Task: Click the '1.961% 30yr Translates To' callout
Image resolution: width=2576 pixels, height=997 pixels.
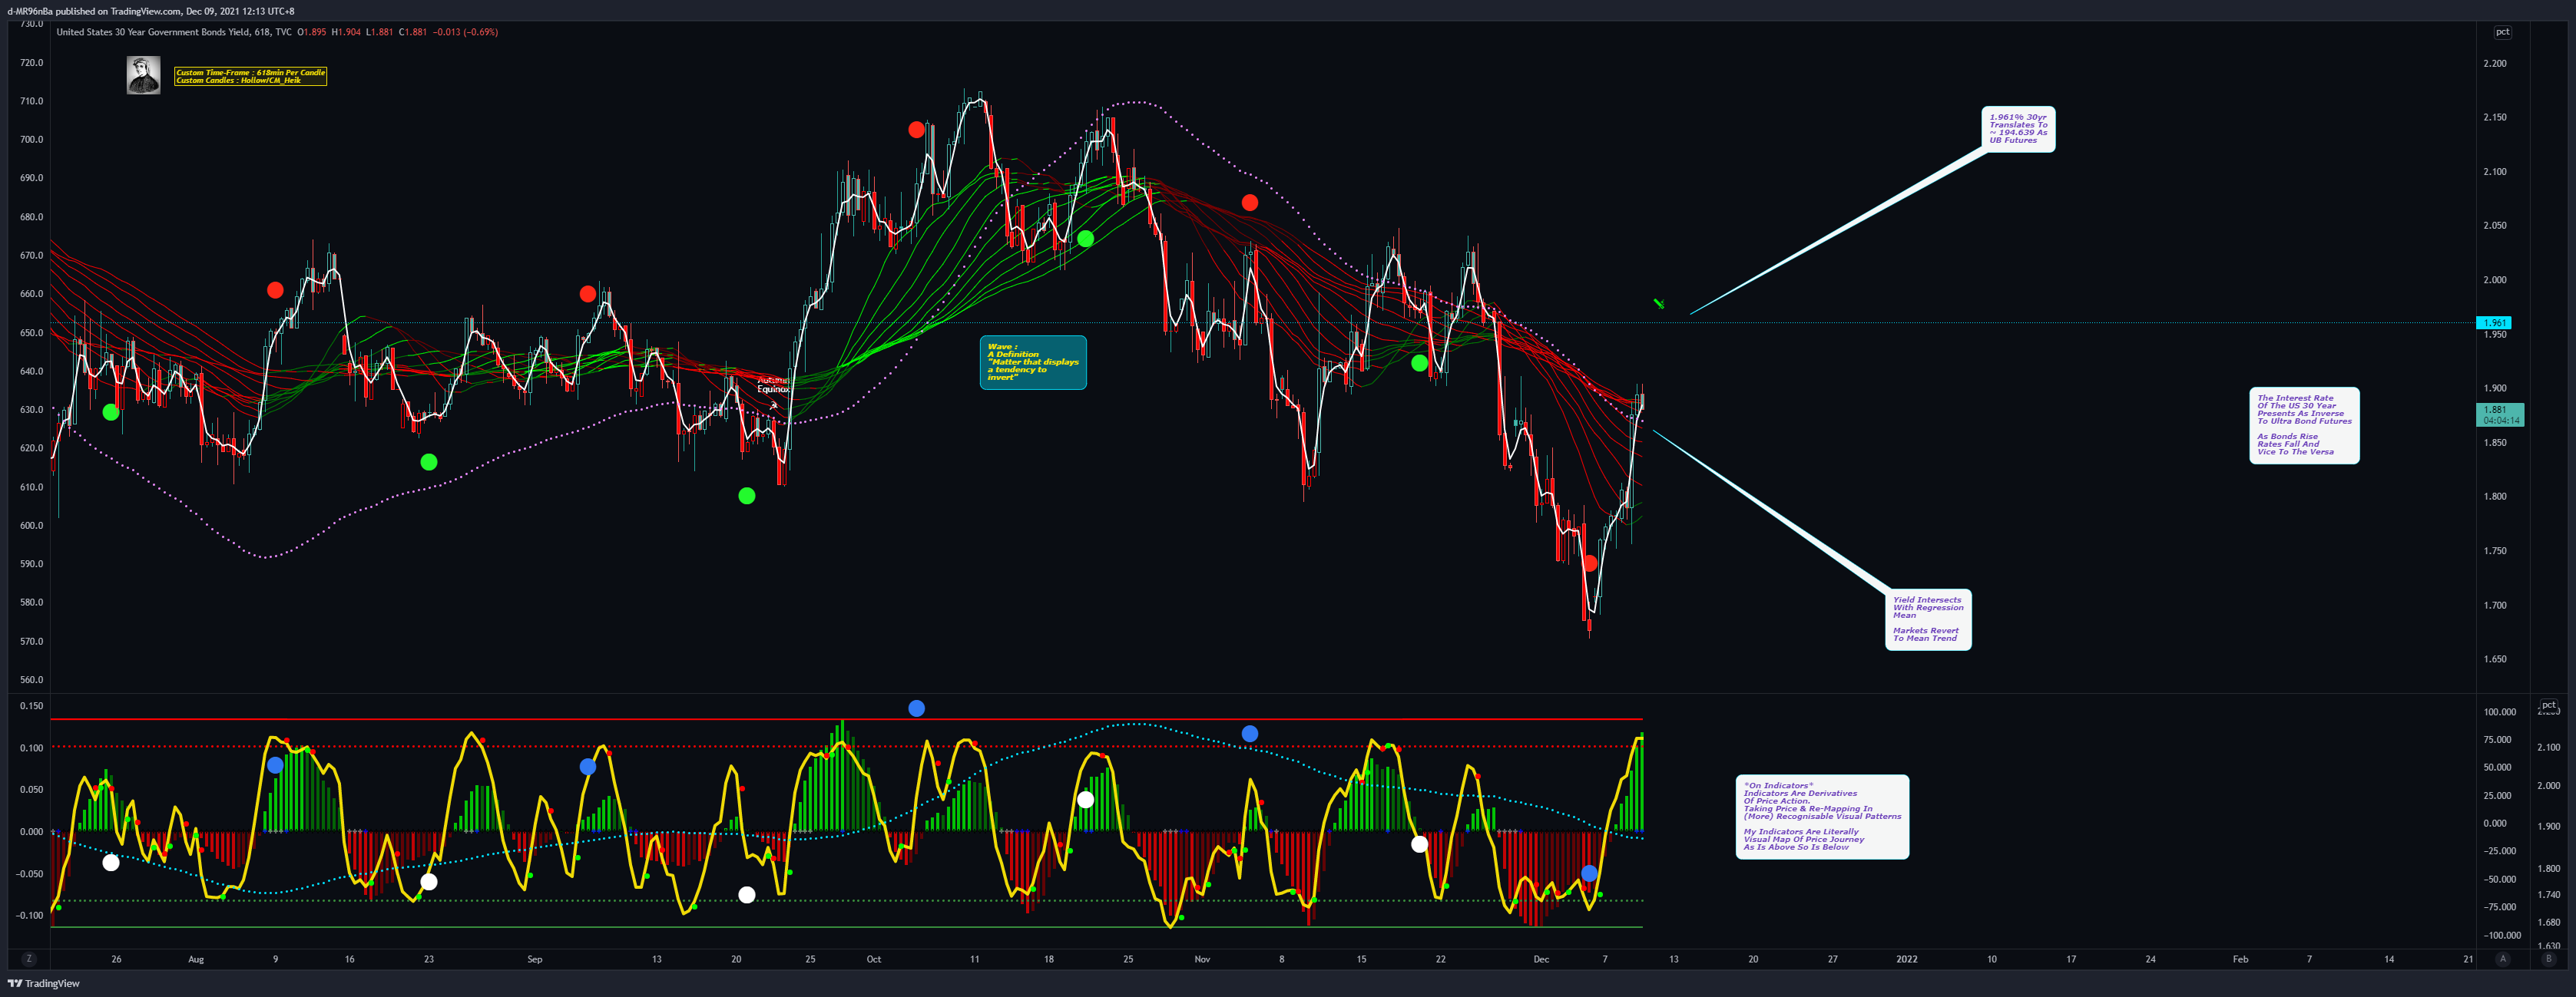Action: coord(2018,129)
